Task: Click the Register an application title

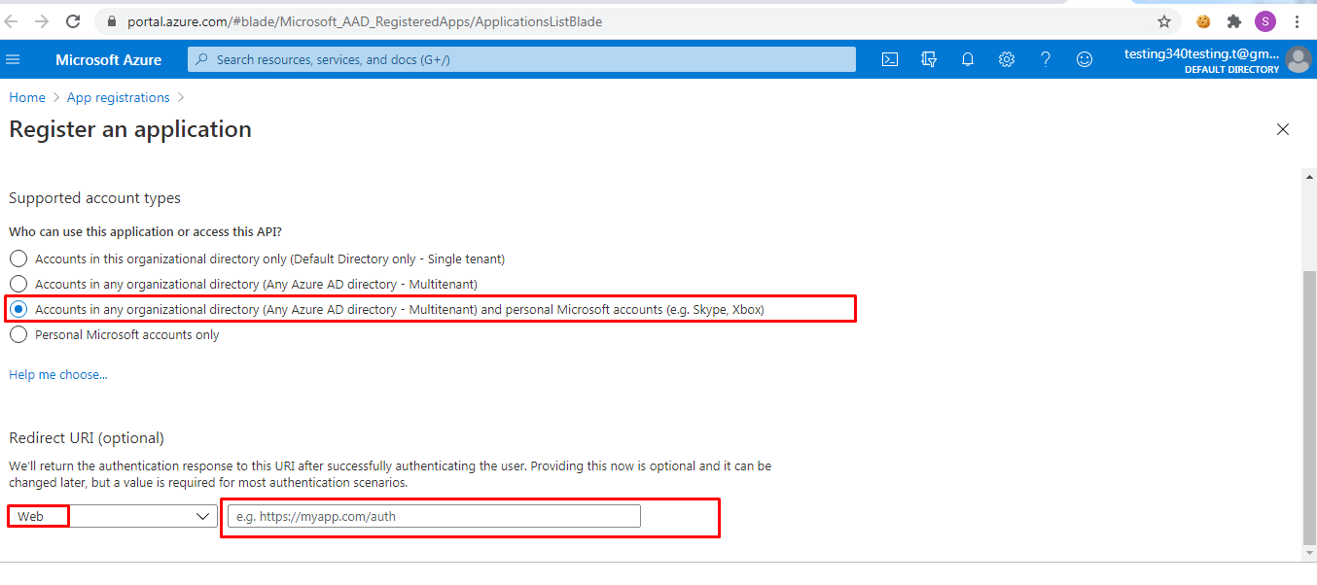Action: 130,129
